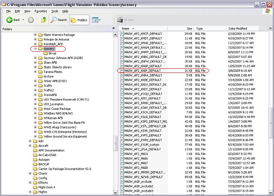Select the bk-up folder icon
Viewport: 274px width, 196px height.
point(45,53)
